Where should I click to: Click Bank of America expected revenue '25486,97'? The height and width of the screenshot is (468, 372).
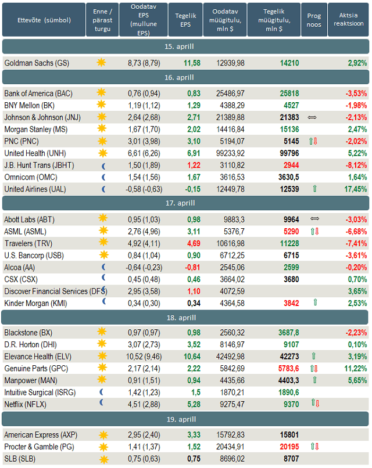230,93
